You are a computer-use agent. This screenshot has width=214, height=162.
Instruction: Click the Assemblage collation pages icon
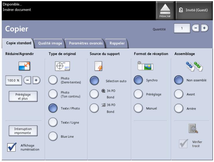(189, 67)
